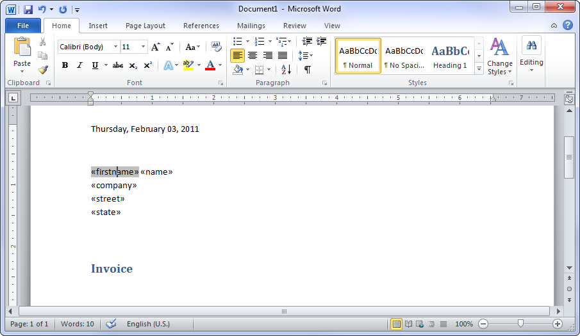Click the Cut scissors icon
580x336 pixels.
coord(42,42)
